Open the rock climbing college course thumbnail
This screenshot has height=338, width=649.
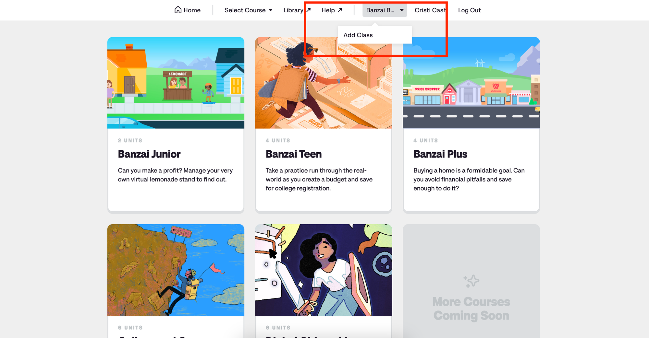[x=176, y=270]
